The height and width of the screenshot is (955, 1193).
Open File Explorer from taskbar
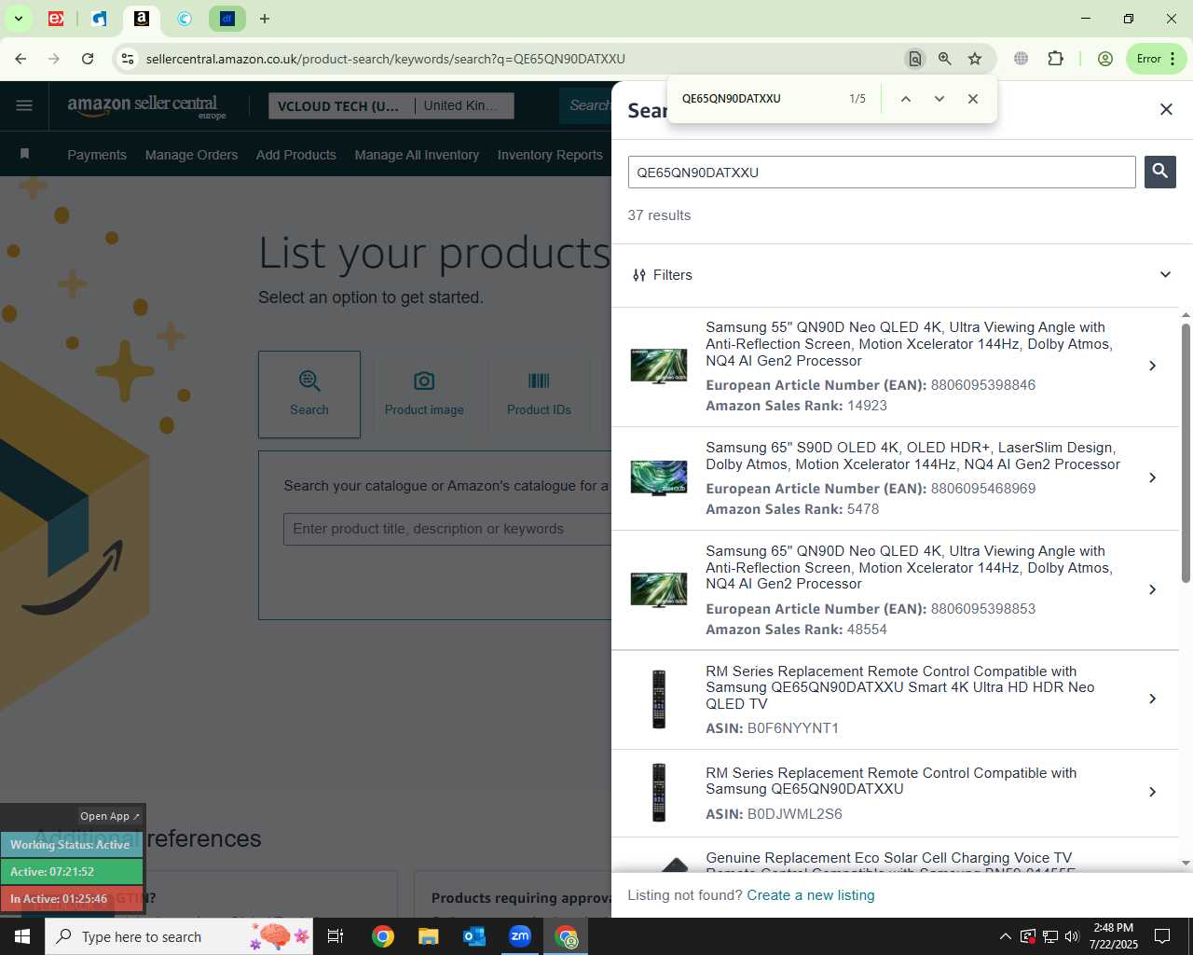[x=428, y=936]
